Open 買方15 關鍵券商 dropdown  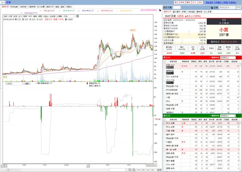pos(228,58)
